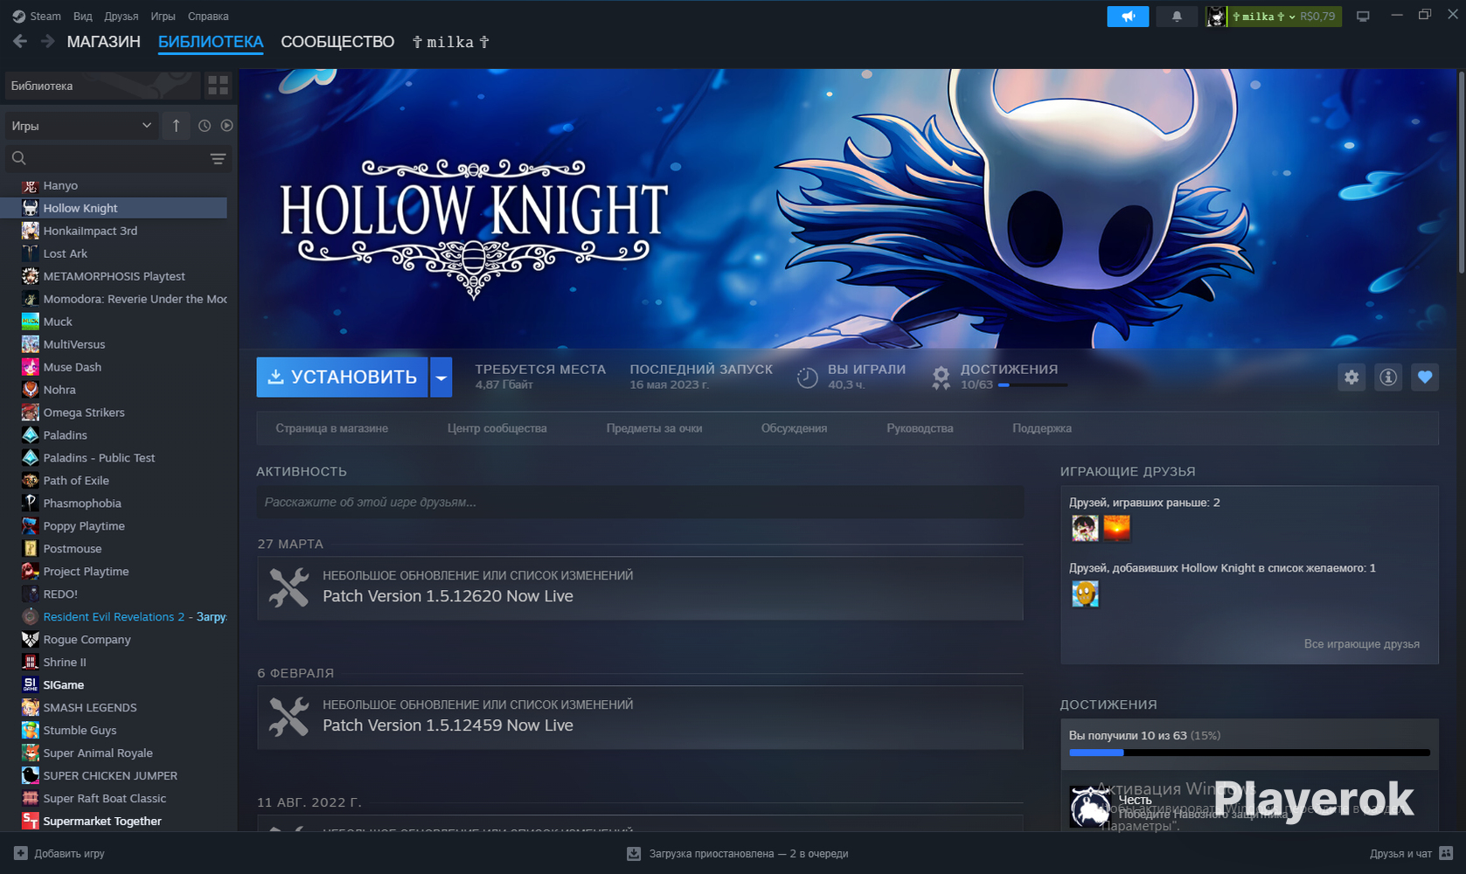This screenshot has height=874, width=1466.
Task: Click the УСТАНОВИТЬ install button
Action: coord(342,378)
